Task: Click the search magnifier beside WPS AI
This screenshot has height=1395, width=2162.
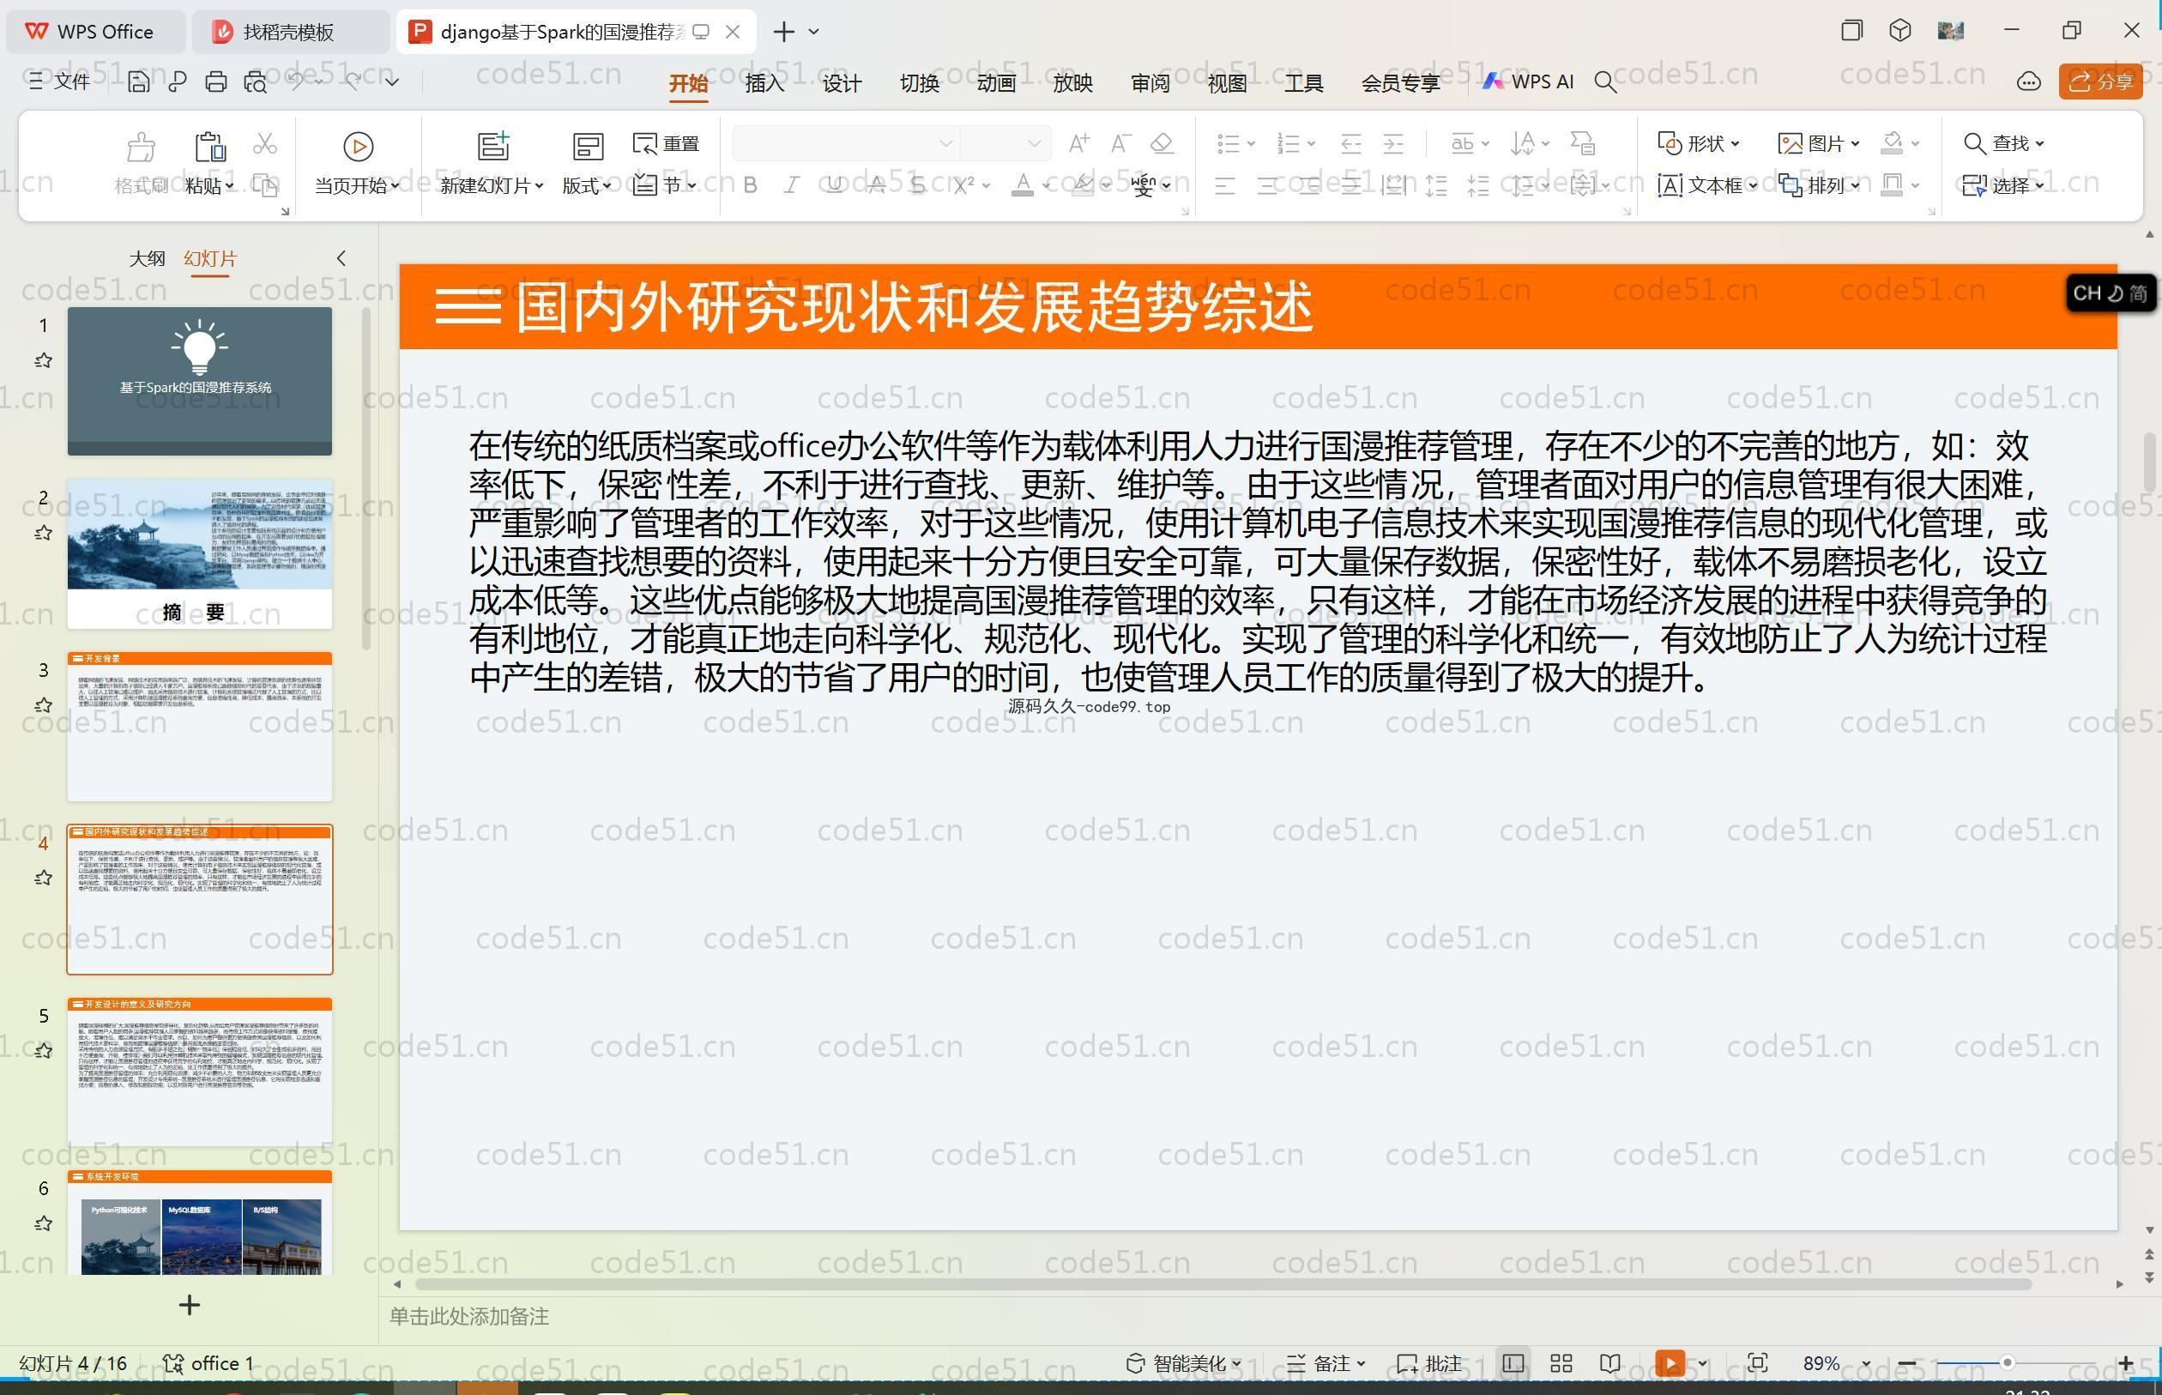Action: click(x=1605, y=82)
